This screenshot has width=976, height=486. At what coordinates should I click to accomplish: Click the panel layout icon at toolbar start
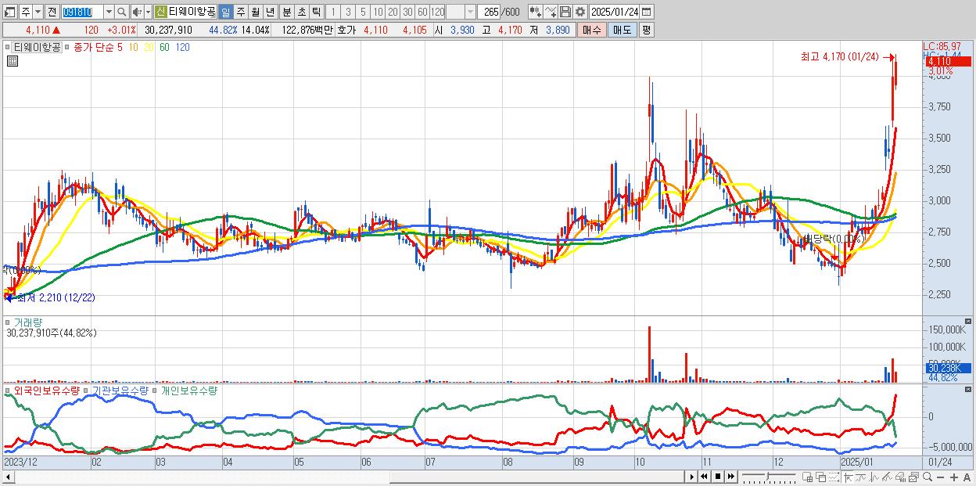9,12
